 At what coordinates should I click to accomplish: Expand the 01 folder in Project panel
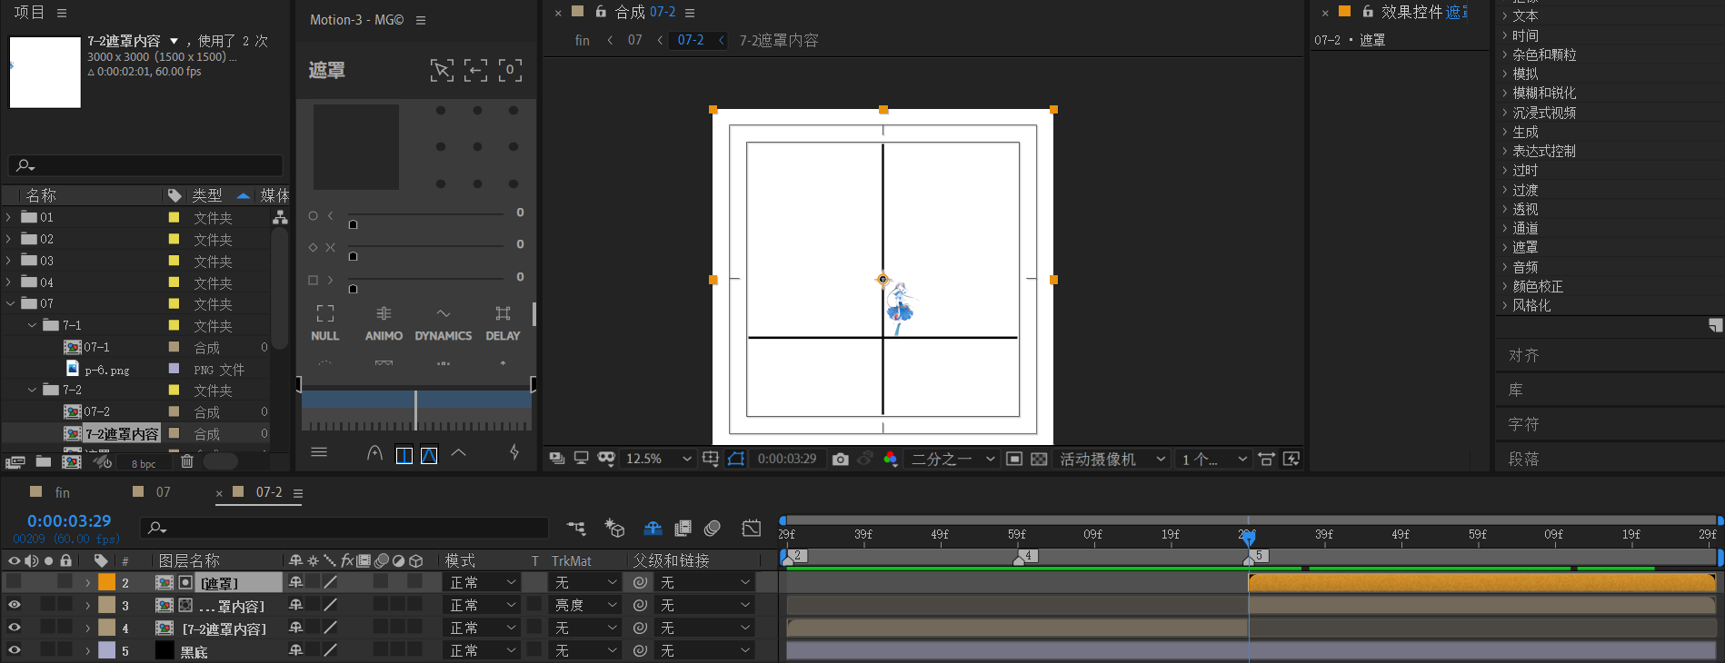coord(9,217)
